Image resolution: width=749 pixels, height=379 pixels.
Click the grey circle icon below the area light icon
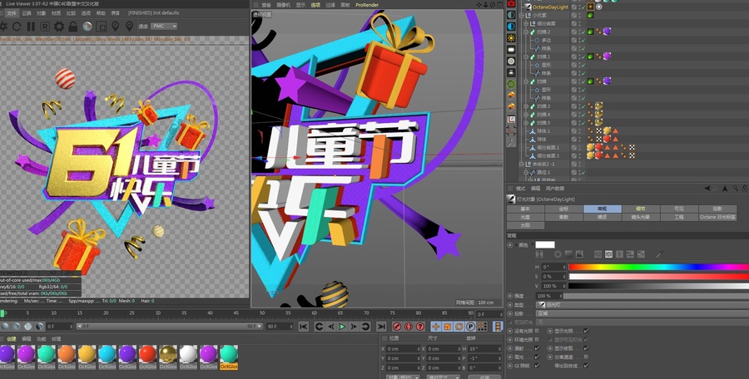[511, 62]
